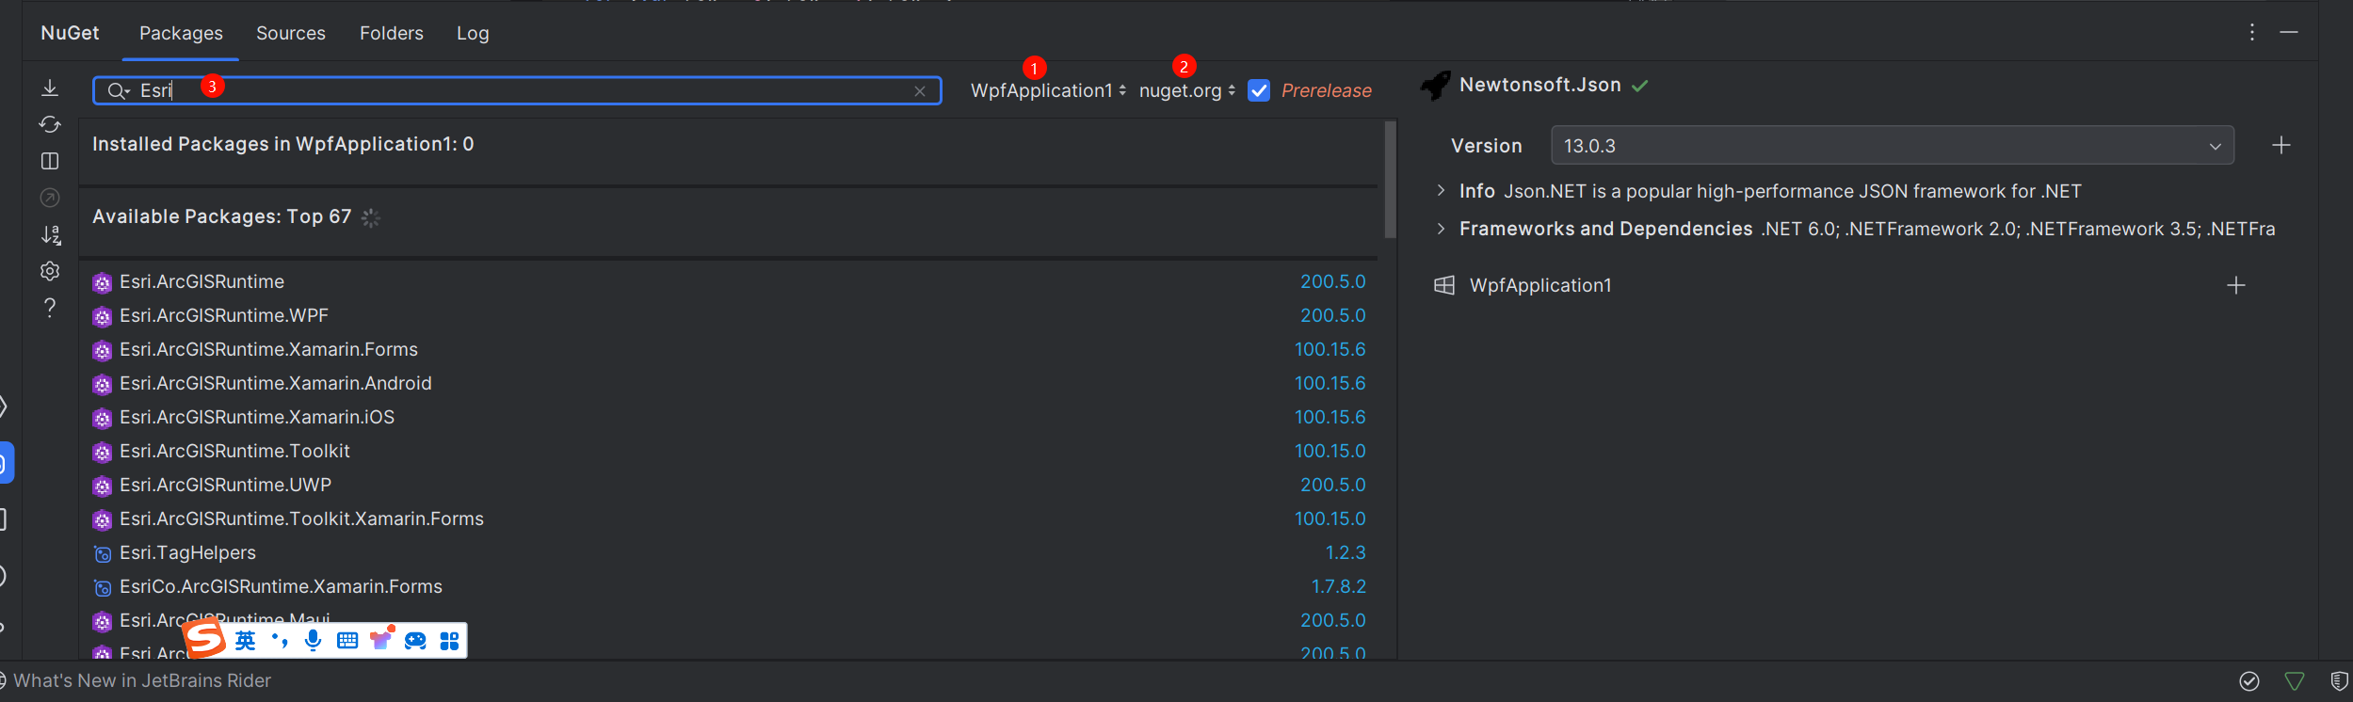Image resolution: width=2353 pixels, height=702 pixels.
Task: Switch Sogou language mode 英
Action: (246, 641)
